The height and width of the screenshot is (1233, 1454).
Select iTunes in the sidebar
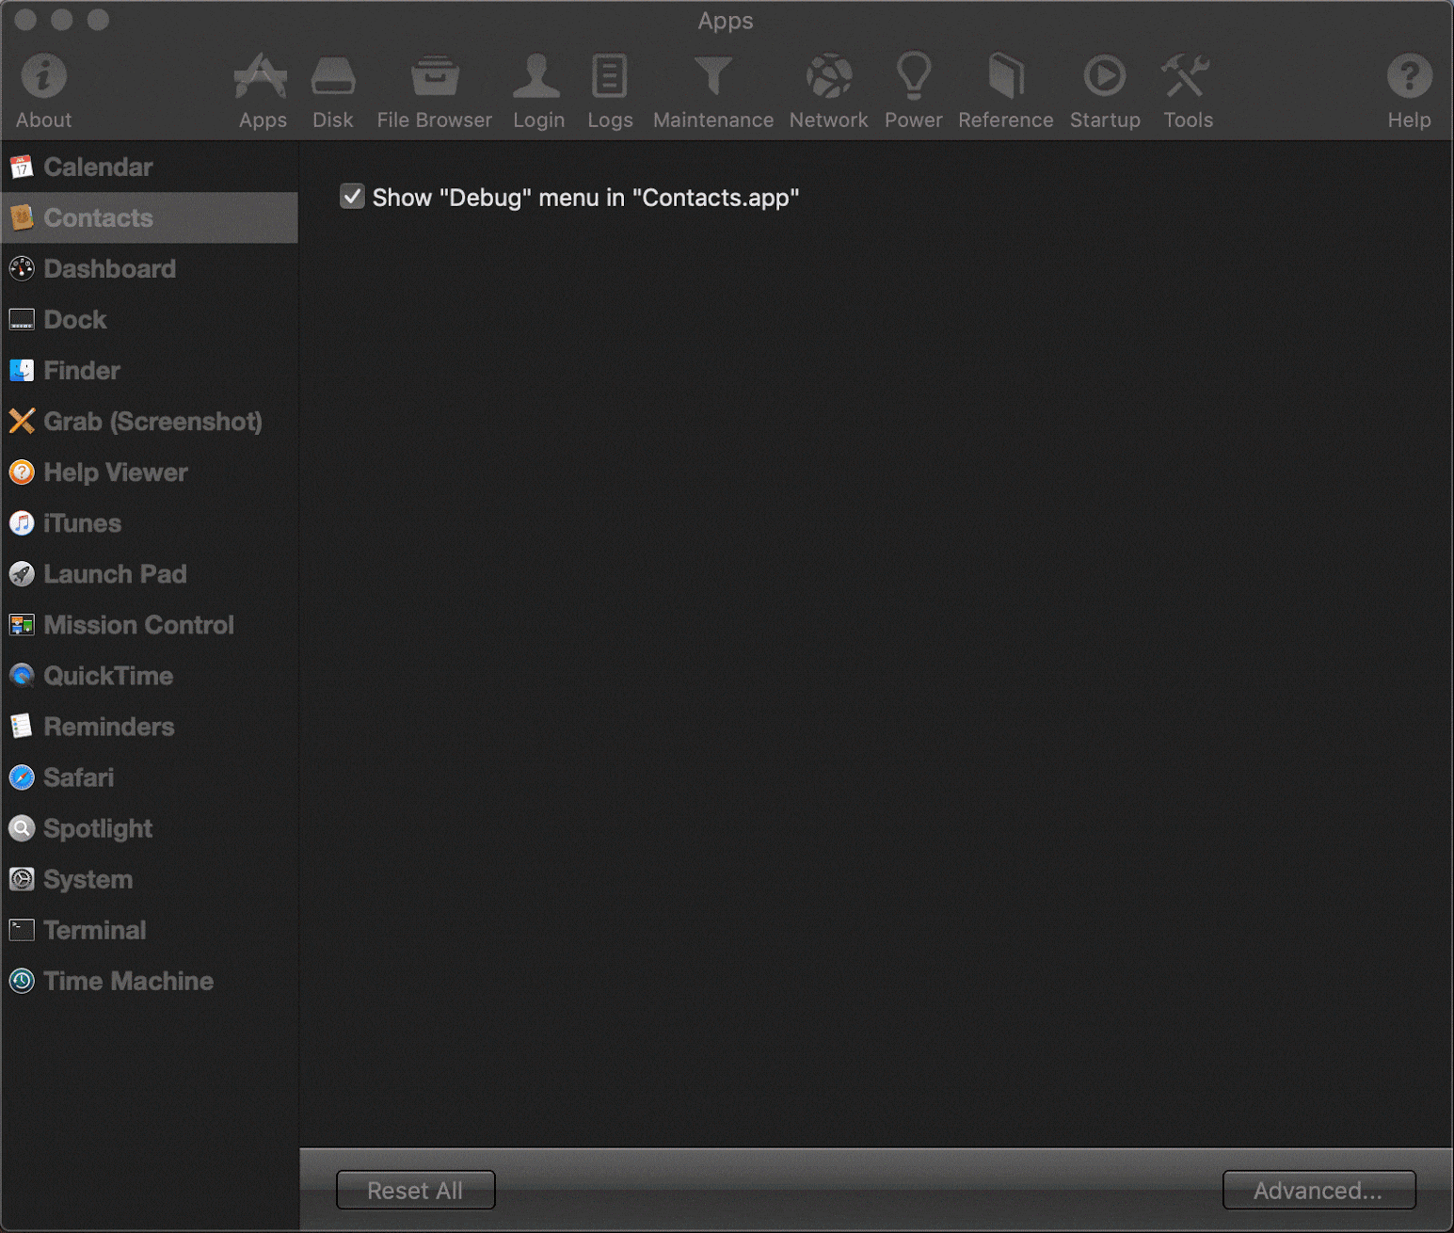point(150,523)
